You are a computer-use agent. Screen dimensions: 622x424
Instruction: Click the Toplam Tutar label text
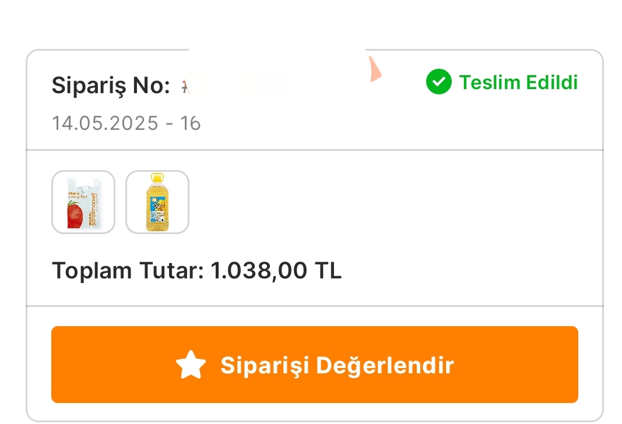point(128,271)
